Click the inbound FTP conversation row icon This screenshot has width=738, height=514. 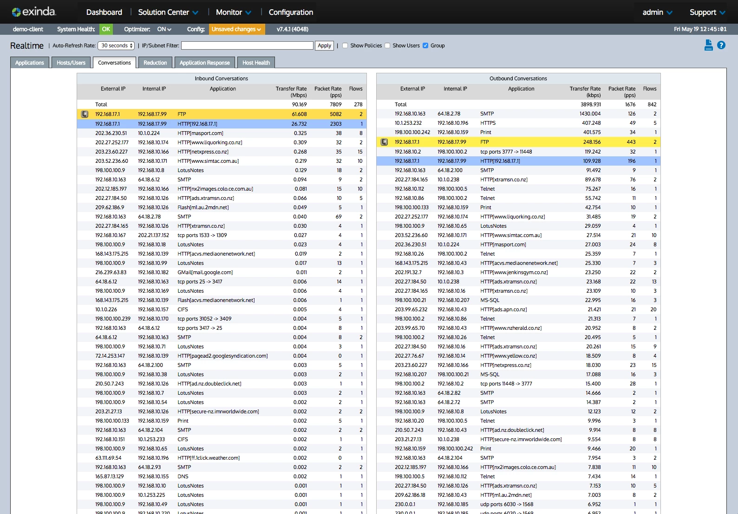[x=85, y=114]
